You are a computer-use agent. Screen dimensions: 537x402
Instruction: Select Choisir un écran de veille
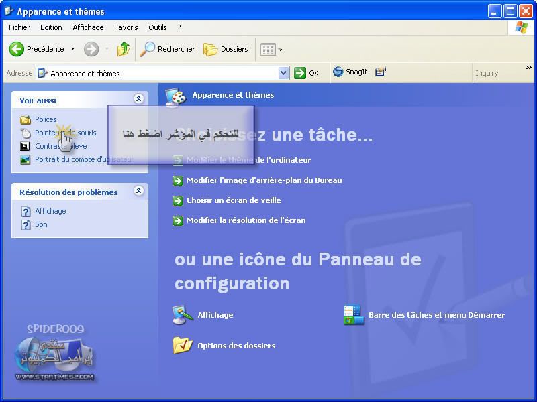234,200
